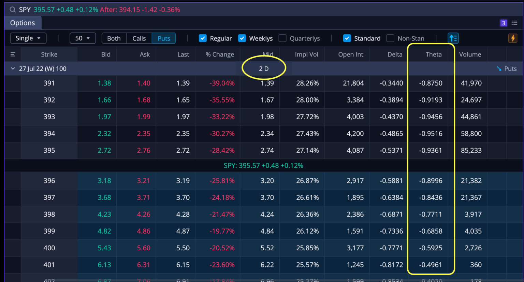Click the orange lightning bolt icon

(x=513, y=38)
